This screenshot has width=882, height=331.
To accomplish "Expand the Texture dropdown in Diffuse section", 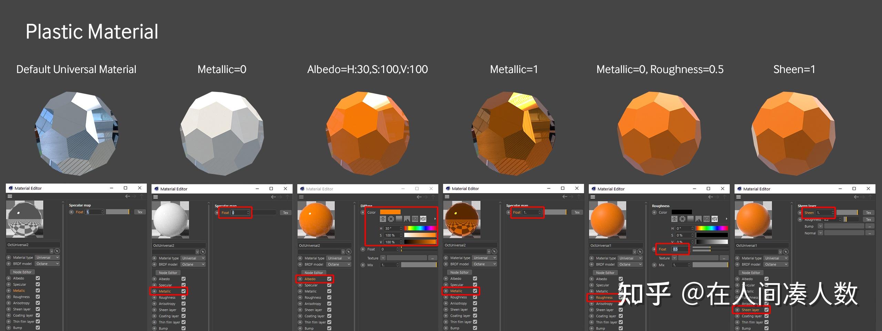I will [383, 258].
